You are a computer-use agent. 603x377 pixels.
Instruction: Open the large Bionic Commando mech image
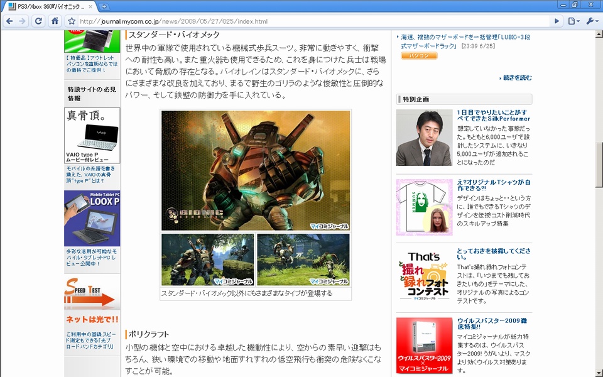point(256,170)
